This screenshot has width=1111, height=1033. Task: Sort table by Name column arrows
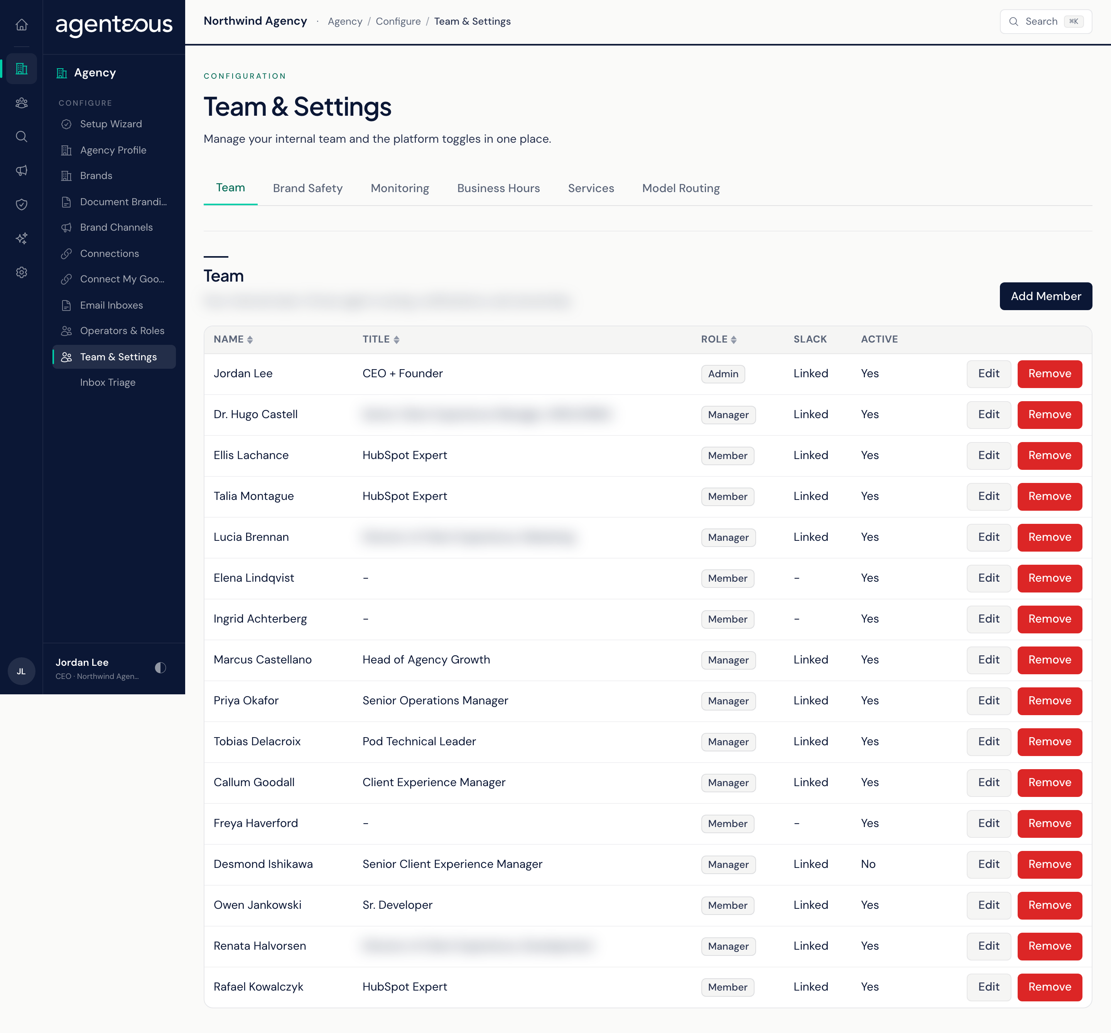pyautogui.click(x=250, y=340)
